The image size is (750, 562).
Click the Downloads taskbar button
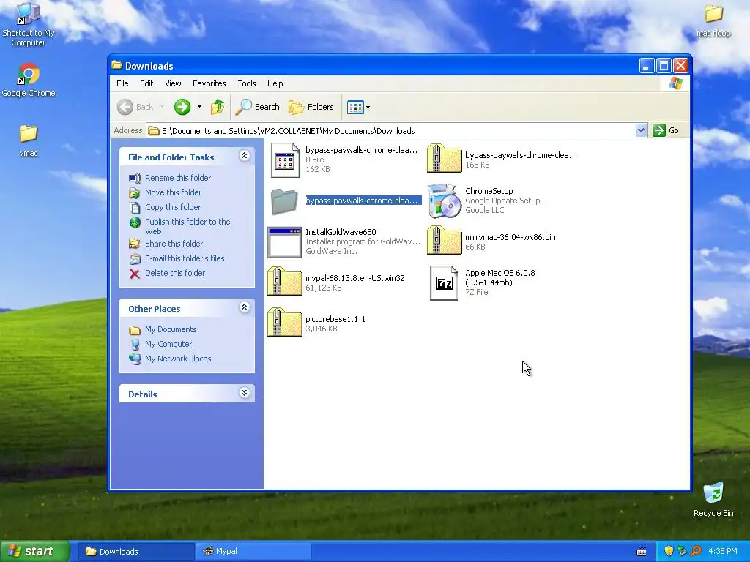(x=135, y=552)
